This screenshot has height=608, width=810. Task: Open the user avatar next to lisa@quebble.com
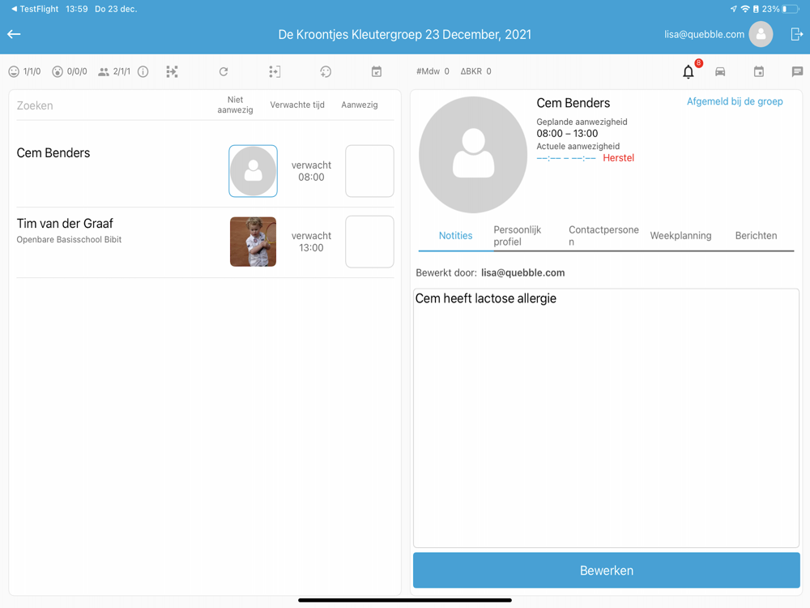[761, 34]
